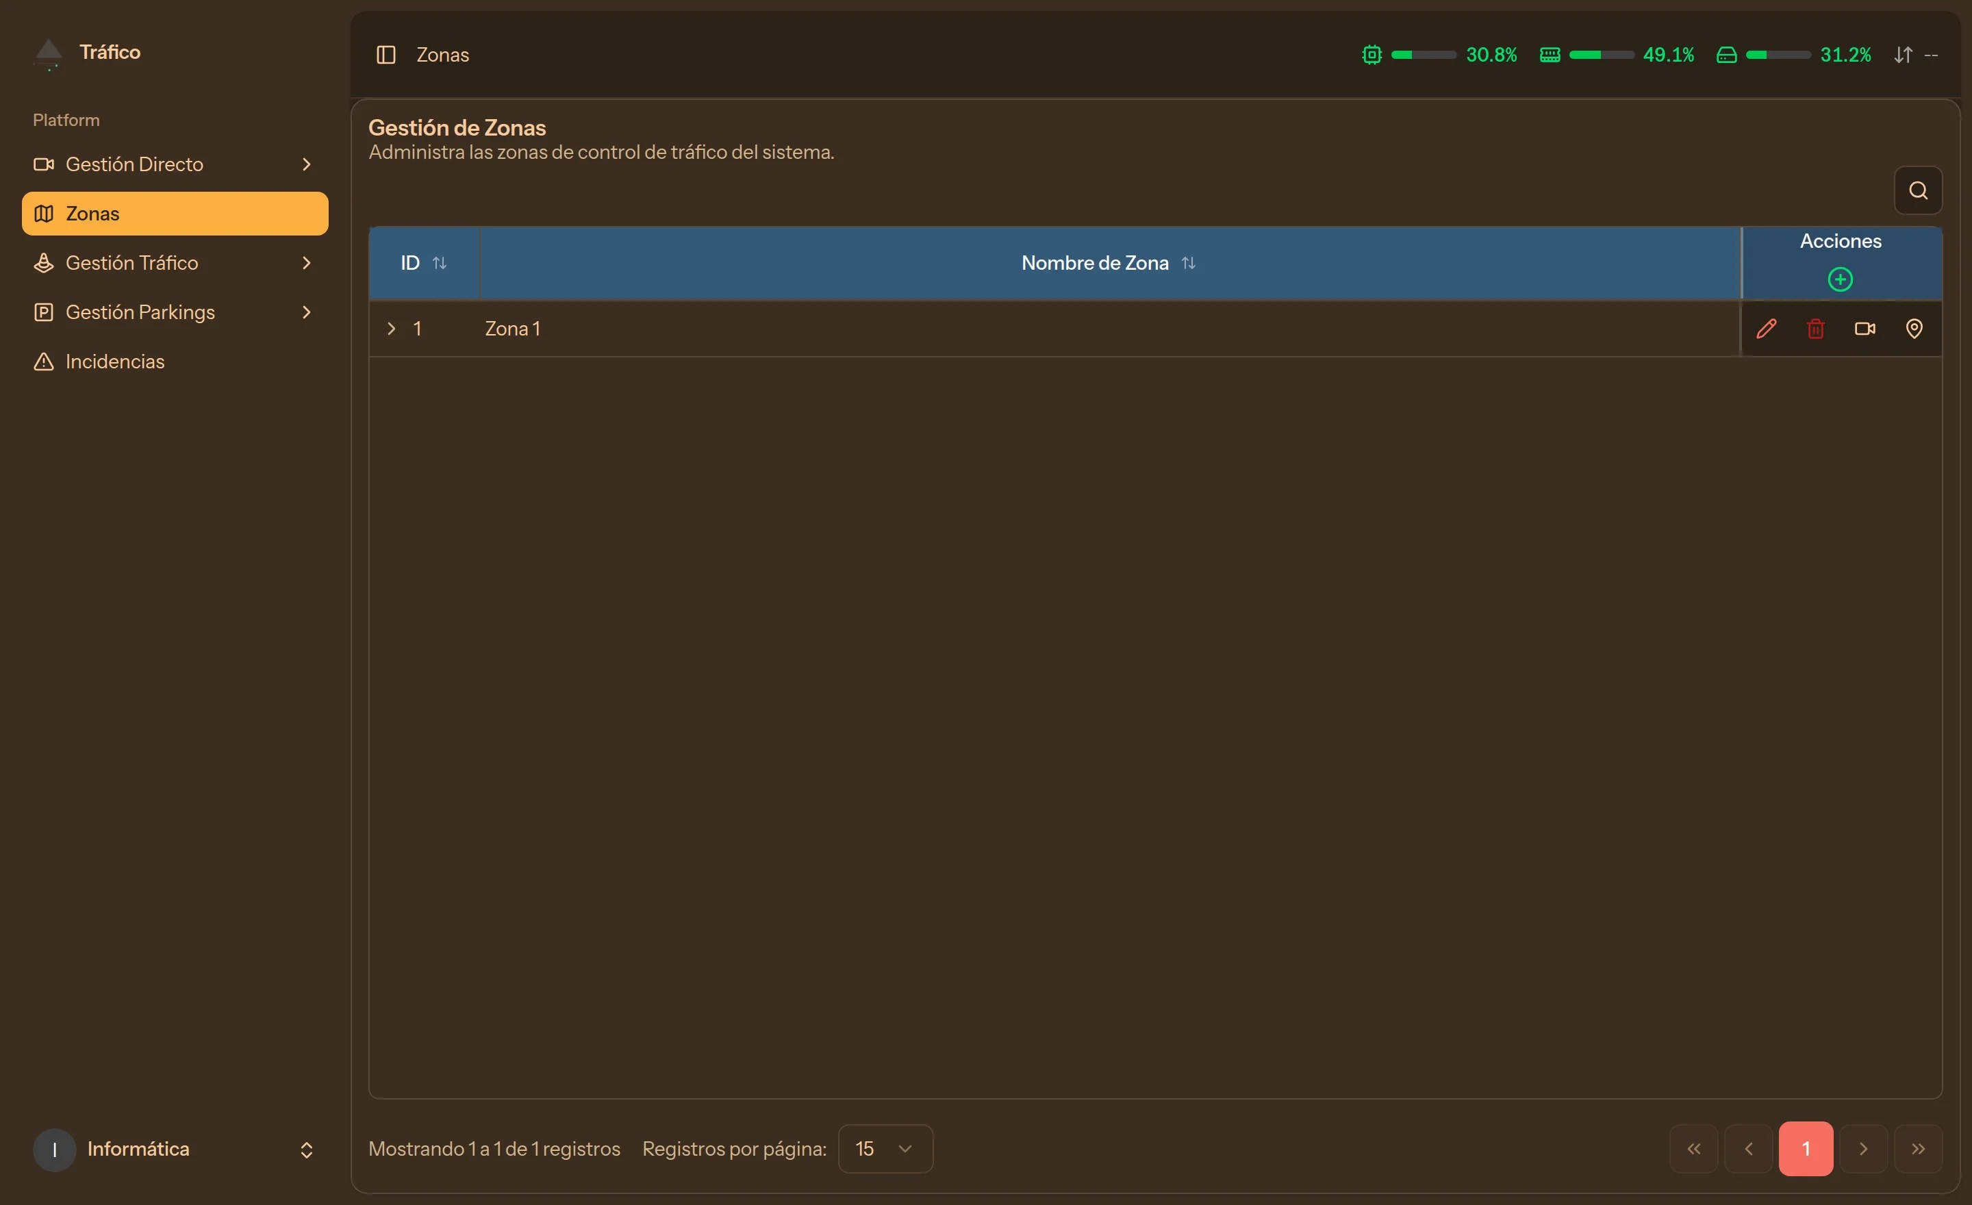The image size is (1972, 1205).
Task: Expand Gestión Directo submenu
Action: coord(305,164)
